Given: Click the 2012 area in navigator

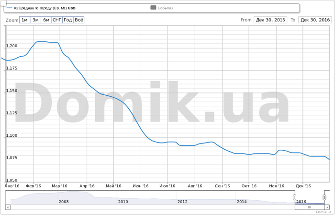Looking at the screenshot, I should point(182,202).
